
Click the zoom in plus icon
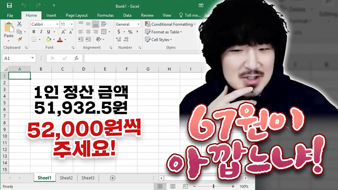[233, 186]
